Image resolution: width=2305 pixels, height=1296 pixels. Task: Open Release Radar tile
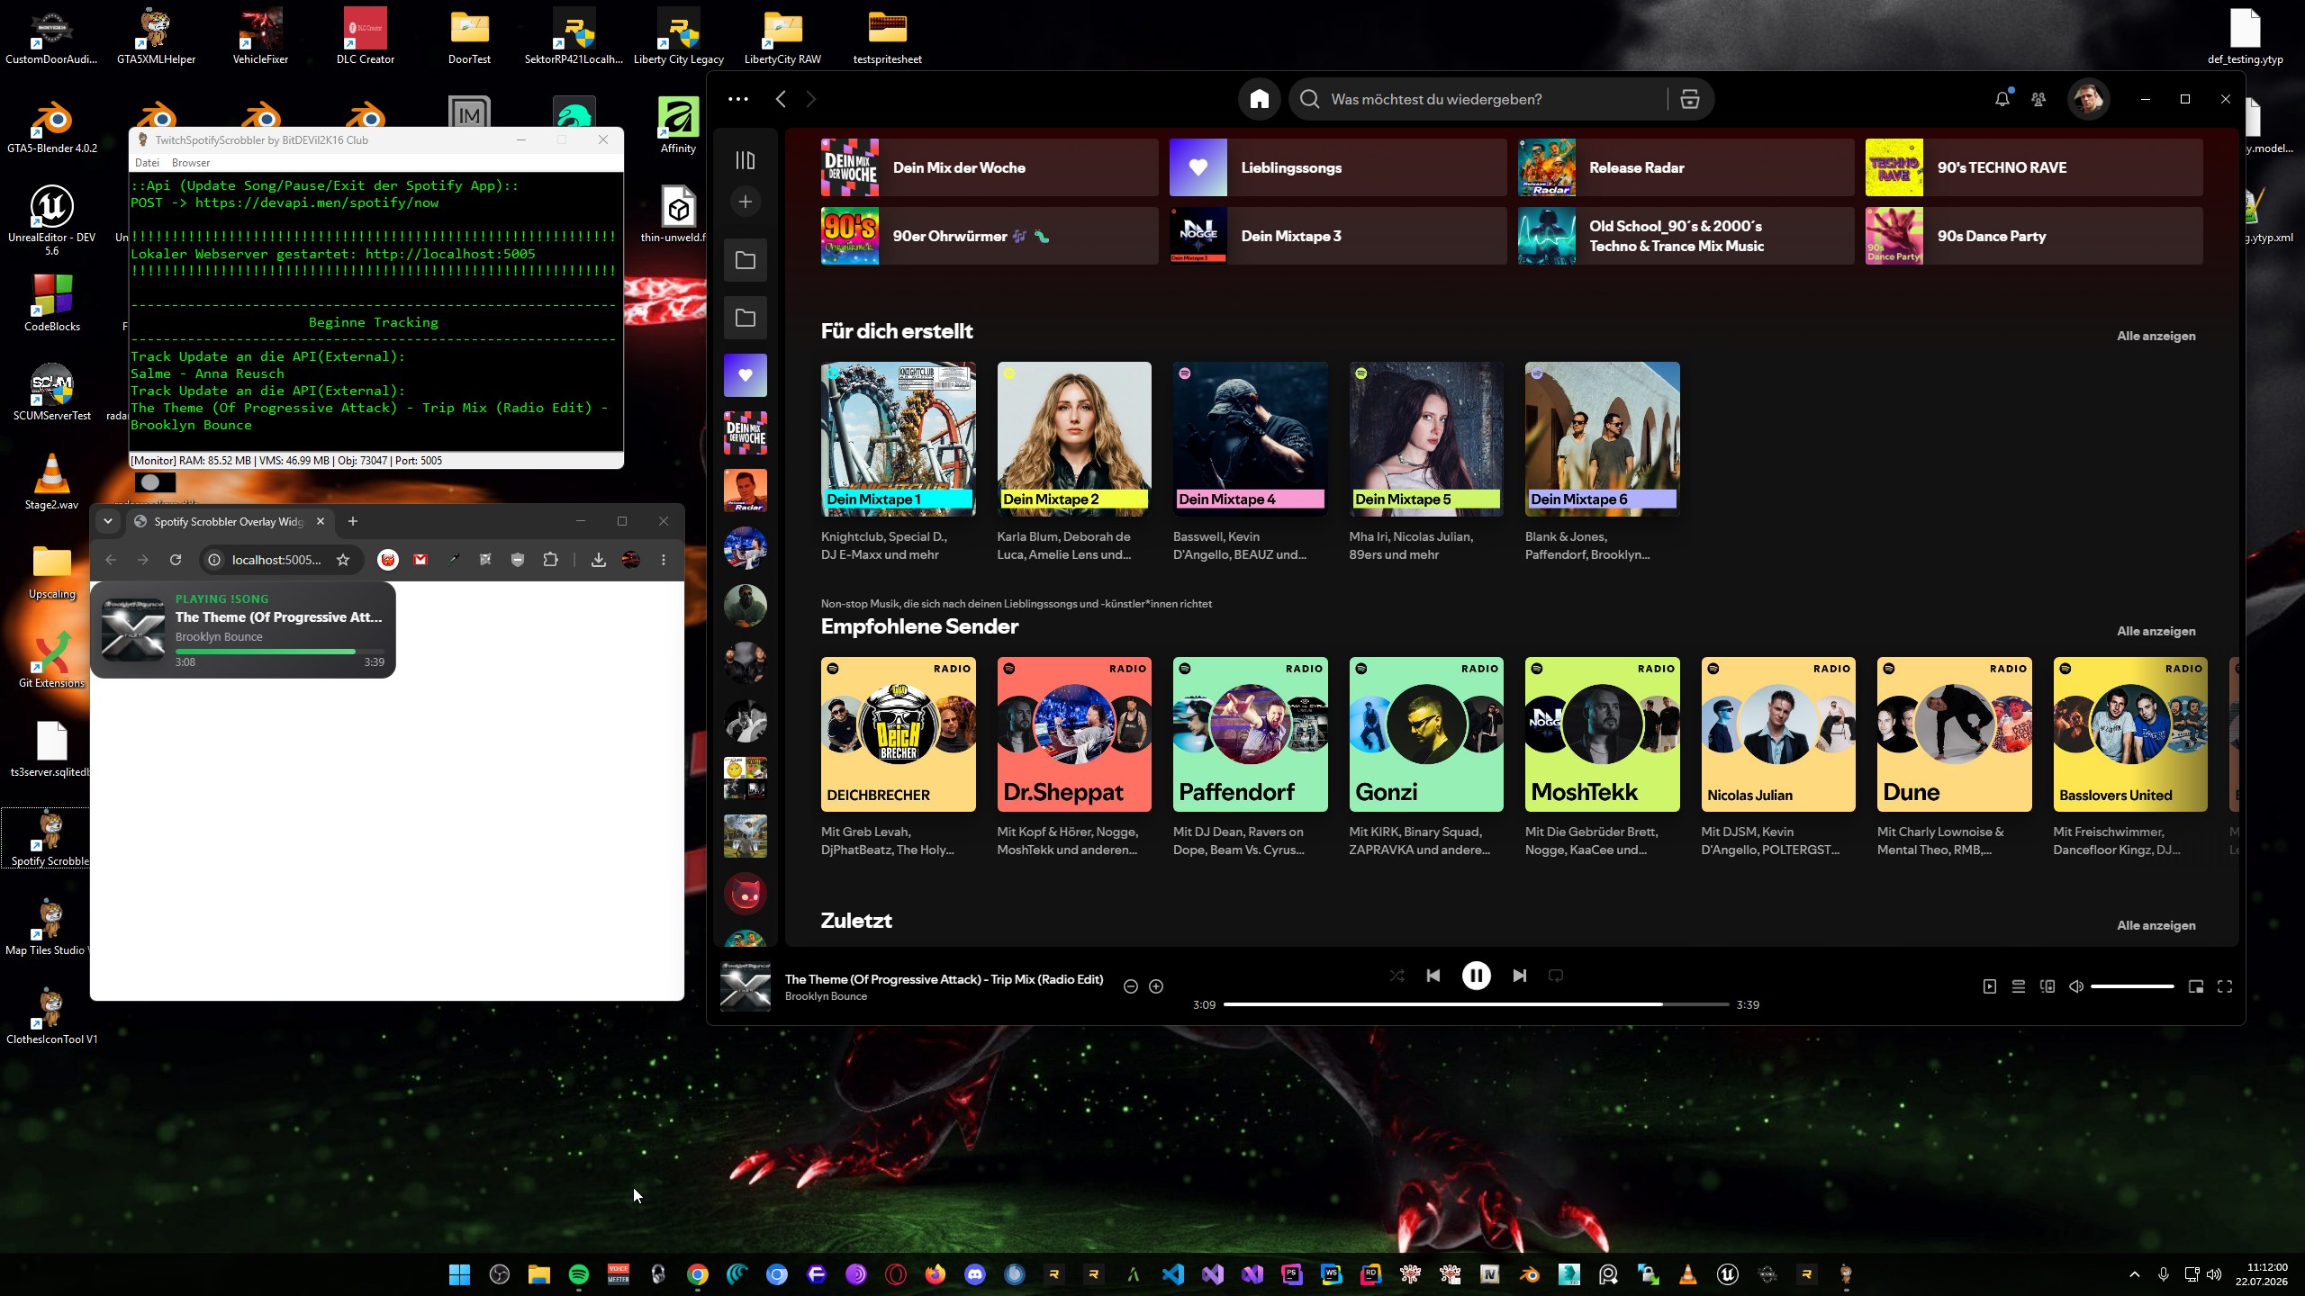[1686, 167]
